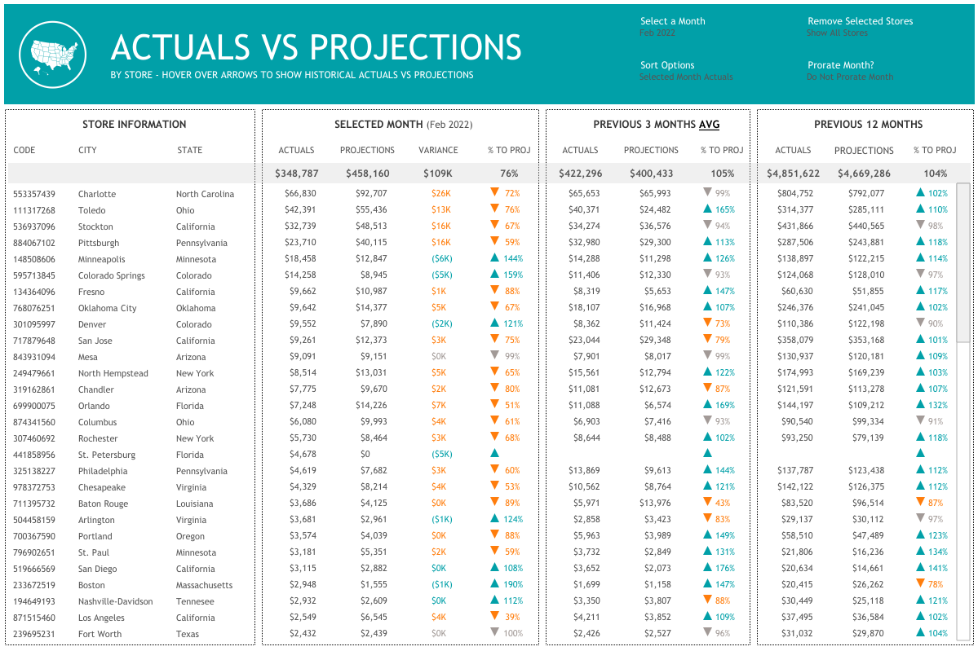Viewport: 978px width, 651px height.
Task: Click the CITY column header
Action: (x=87, y=150)
